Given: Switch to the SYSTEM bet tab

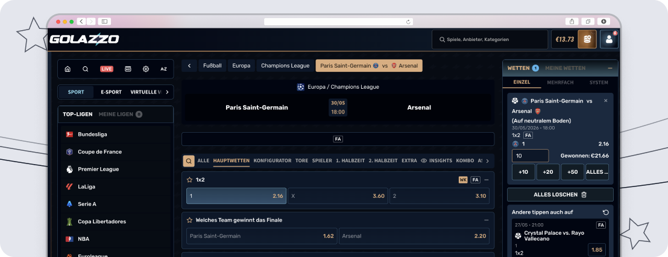Looking at the screenshot, I should [599, 83].
